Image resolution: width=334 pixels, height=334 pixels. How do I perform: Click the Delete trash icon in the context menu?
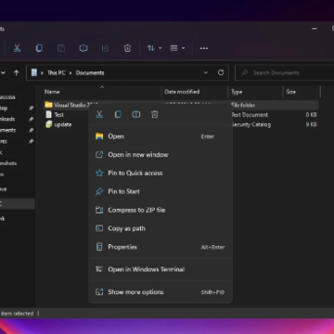pyautogui.click(x=155, y=114)
